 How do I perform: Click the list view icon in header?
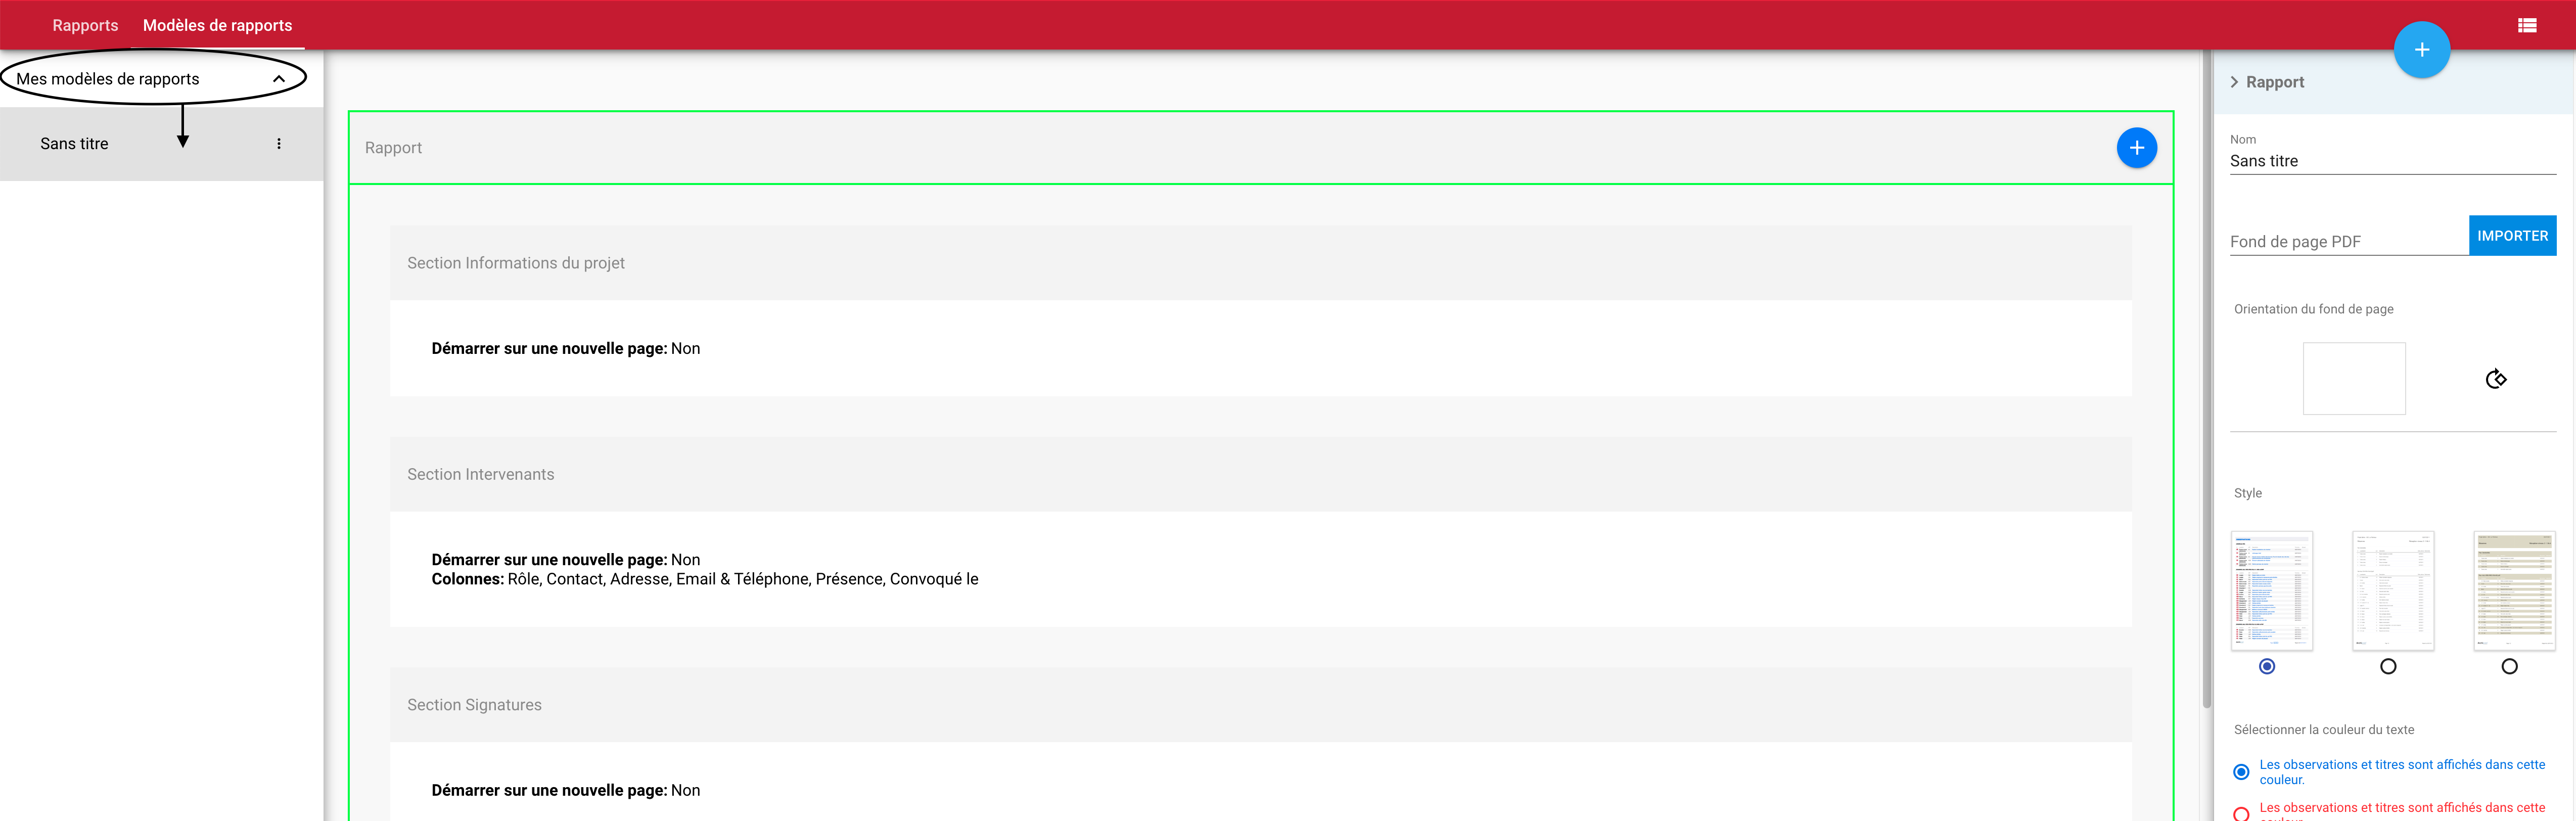(2526, 25)
